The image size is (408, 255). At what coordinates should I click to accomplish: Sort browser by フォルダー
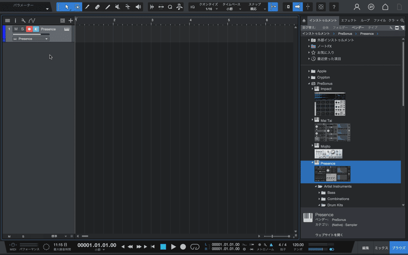tap(340, 28)
